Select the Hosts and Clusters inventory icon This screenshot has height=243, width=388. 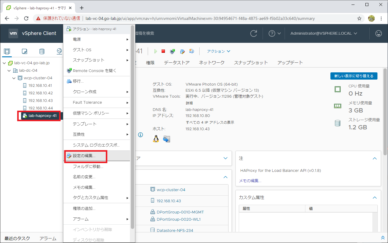[x=7, y=51]
